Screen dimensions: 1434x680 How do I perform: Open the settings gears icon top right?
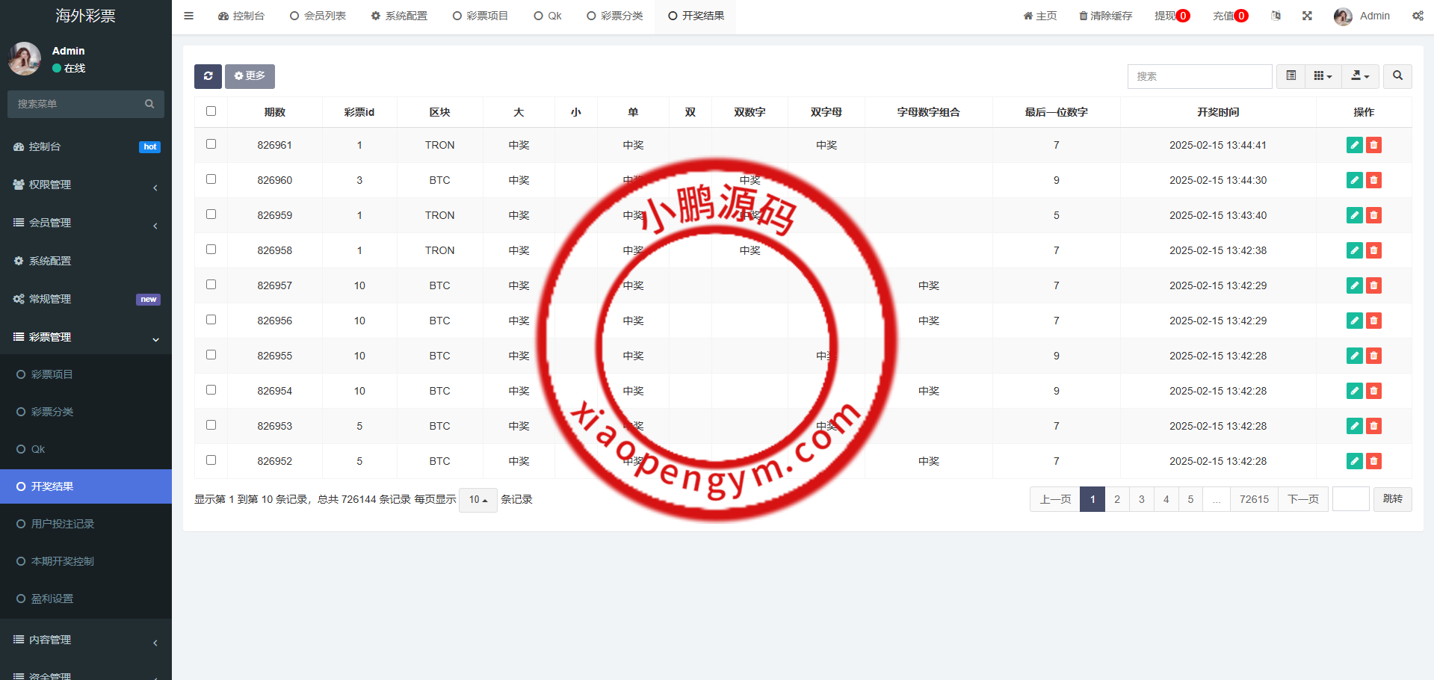[x=1418, y=16]
